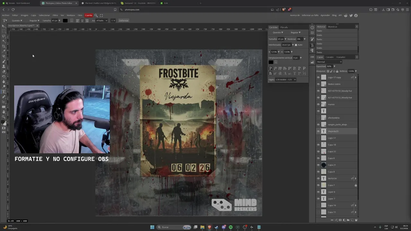Screen dimensions: 411x231
Task: Click the search magnifier in menu bar
Action: click(96, 15)
